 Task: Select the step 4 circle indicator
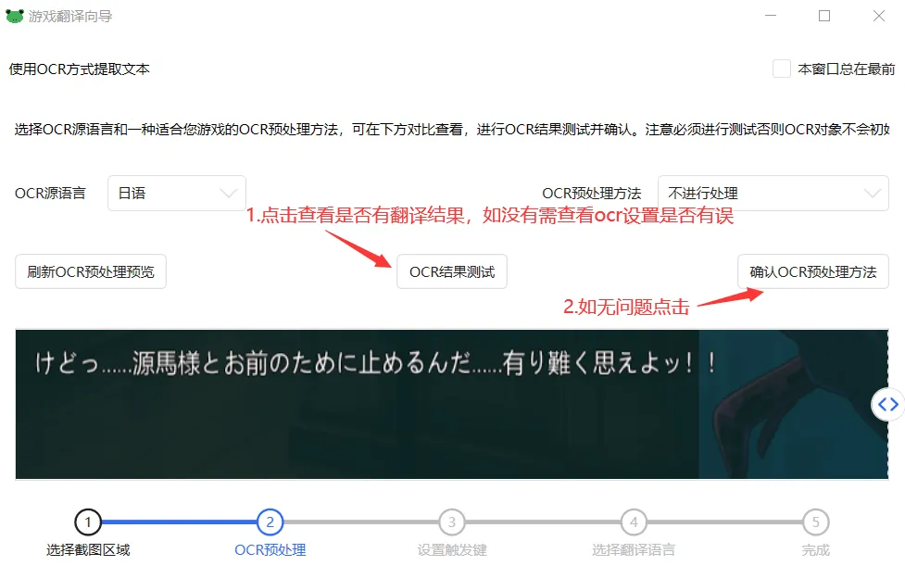point(634,522)
